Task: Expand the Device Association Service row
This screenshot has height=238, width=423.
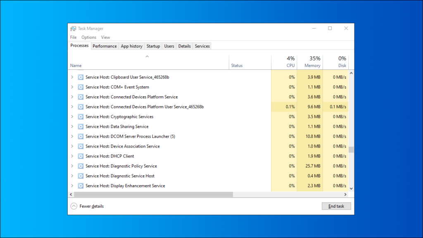Action: pyautogui.click(x=72, y=146)
